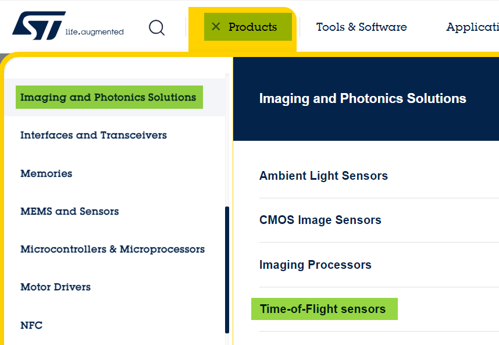Open the CMOS Image Sensors page
The height and width of the screenshot is (345, 499).
320,220
